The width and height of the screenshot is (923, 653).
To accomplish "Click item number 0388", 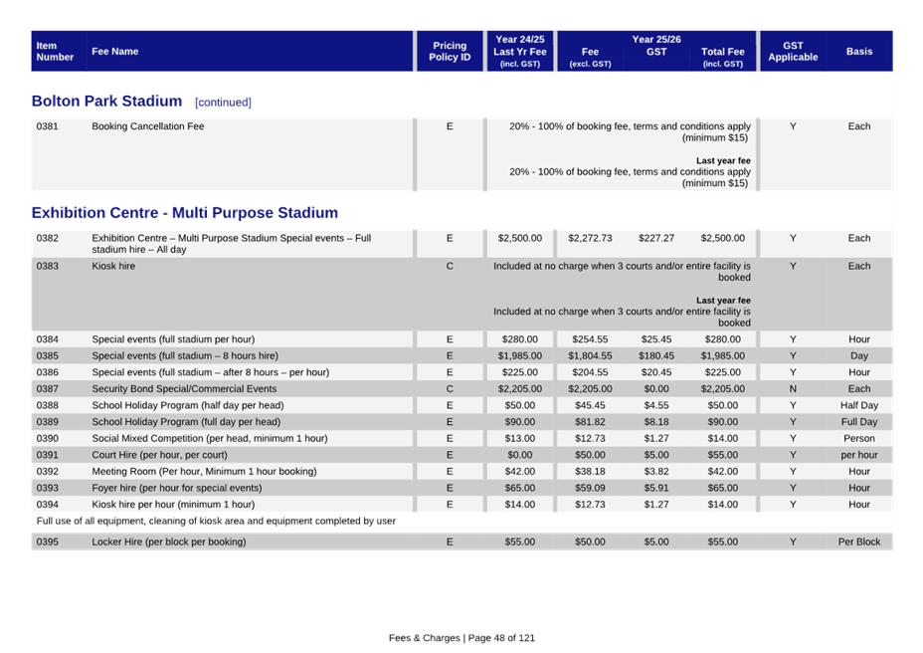I will [47, 405].
